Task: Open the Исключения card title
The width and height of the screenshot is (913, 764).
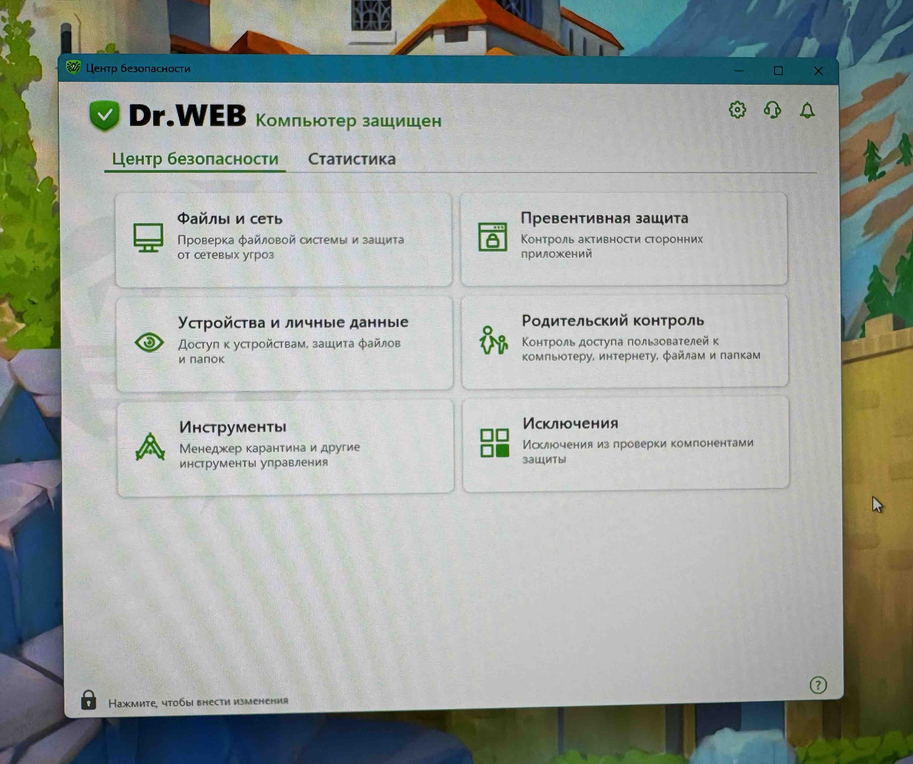Action: [570, 423]
